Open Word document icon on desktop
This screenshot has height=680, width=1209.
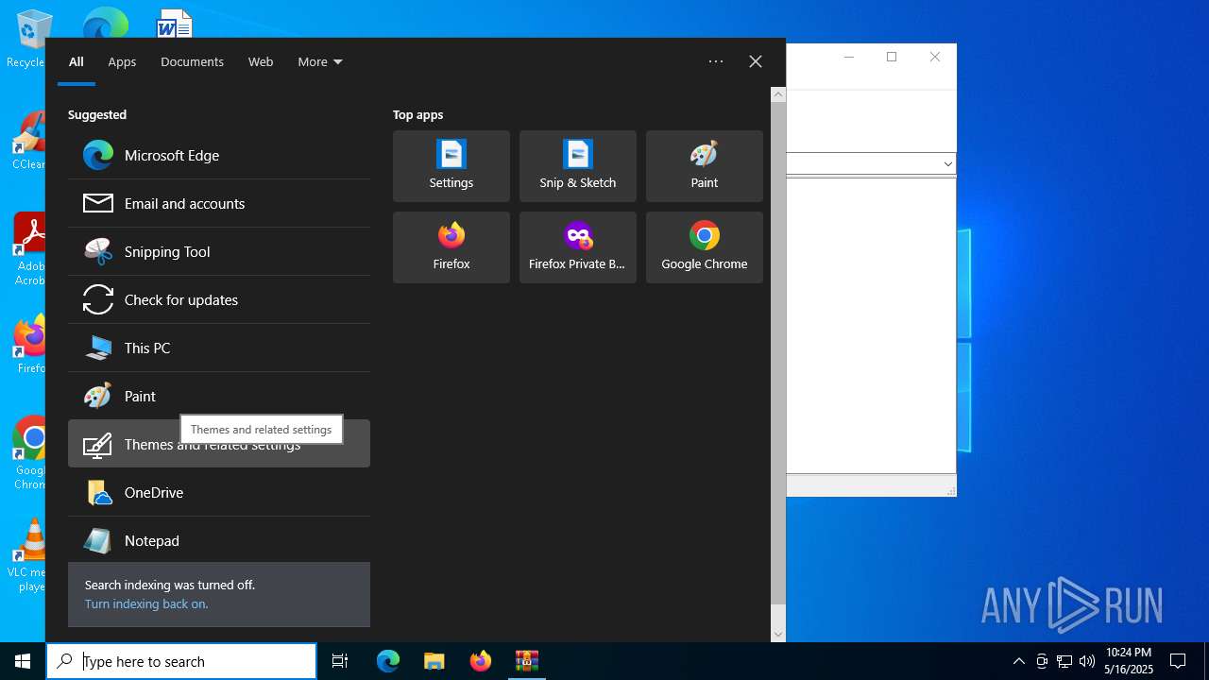point(175,23)
